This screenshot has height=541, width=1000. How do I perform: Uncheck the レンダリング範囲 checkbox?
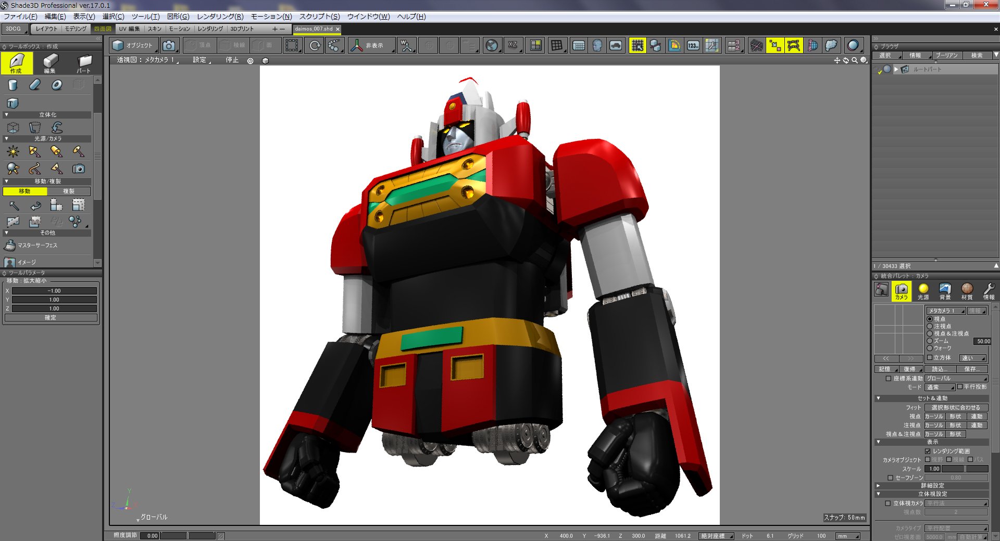pyautogui.click(x=928, y=451)
